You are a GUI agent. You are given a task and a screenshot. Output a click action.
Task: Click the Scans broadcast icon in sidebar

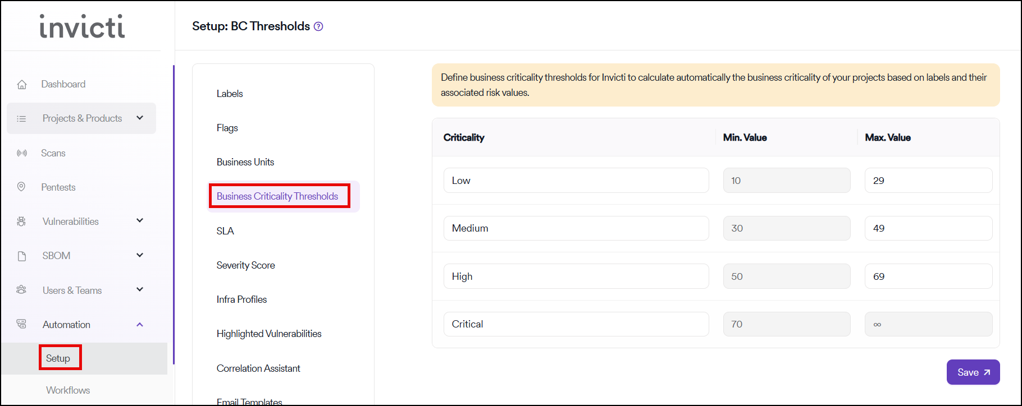click(22, 153)
